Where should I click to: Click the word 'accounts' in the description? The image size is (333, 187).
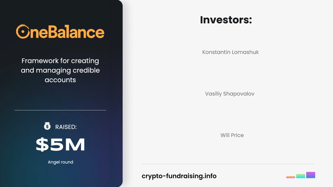click(60, 80)
